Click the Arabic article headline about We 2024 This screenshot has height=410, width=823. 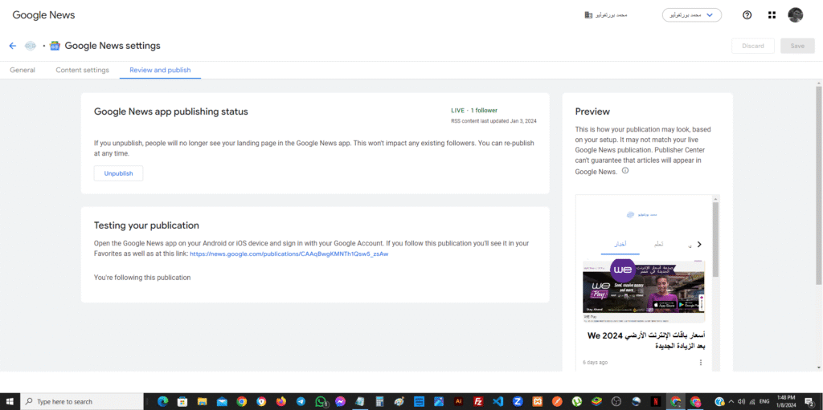pos(645,341)
